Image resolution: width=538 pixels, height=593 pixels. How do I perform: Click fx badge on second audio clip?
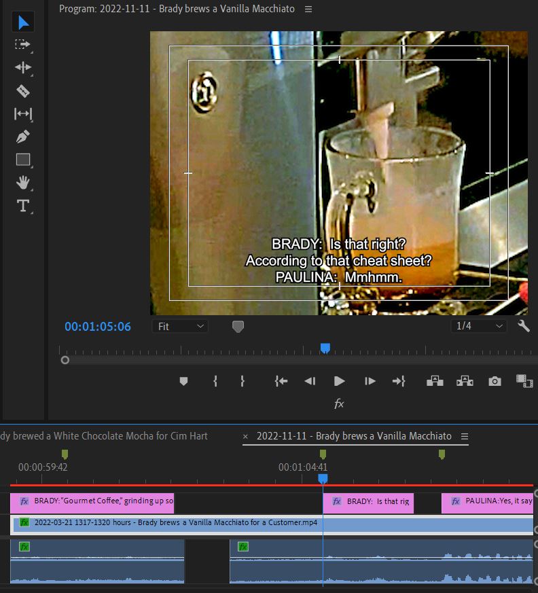coord(243,547)
